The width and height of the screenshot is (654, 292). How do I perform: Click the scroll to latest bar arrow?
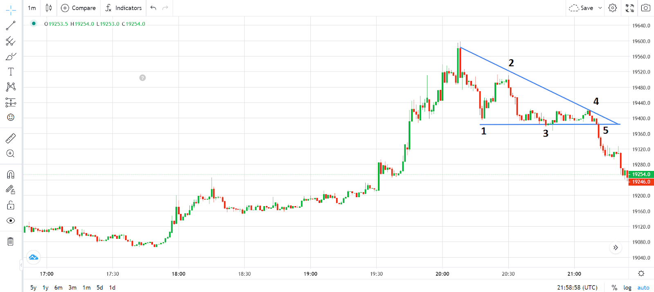[616, 247]
